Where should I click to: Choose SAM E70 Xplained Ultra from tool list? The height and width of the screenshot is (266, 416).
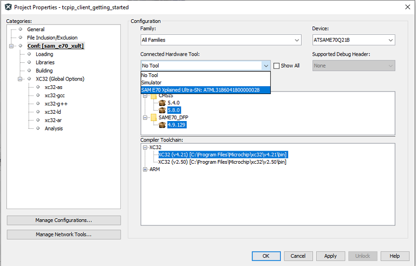pyautogui.click(x=205, y=90)
